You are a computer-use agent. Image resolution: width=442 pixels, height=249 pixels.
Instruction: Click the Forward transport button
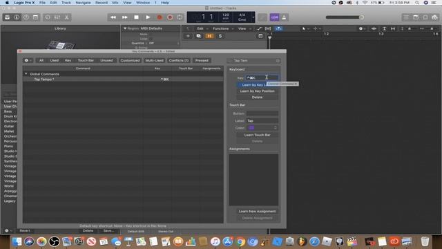(x=124, y=17)
